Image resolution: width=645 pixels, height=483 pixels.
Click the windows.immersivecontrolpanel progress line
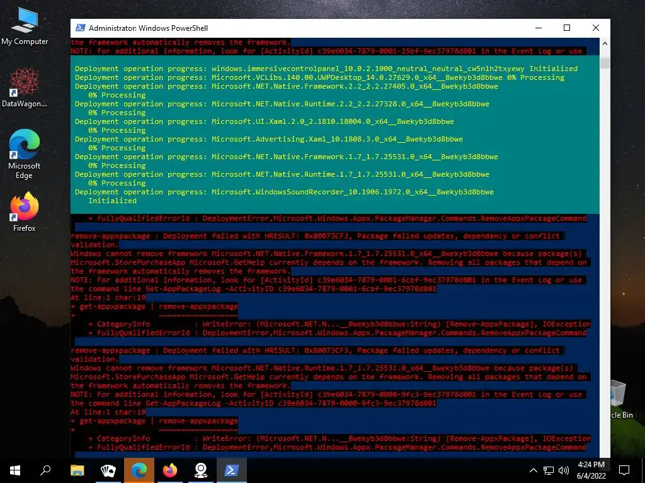(x=326, y=69)
